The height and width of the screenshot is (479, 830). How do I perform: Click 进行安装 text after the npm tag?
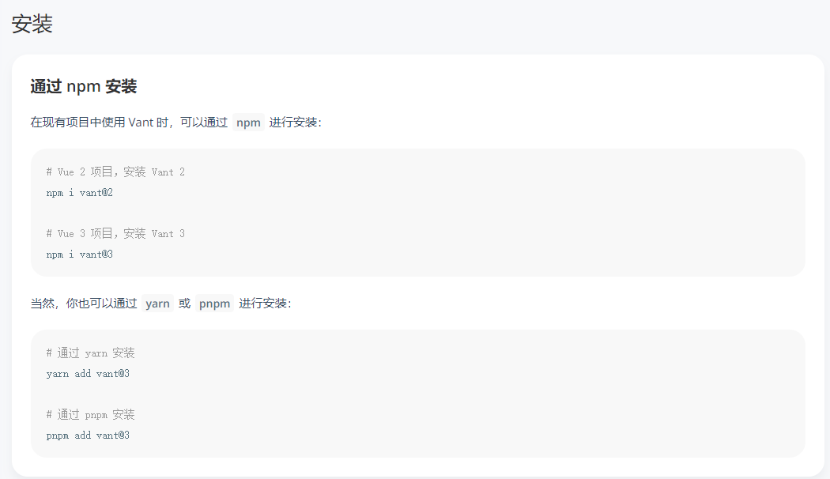295,123
